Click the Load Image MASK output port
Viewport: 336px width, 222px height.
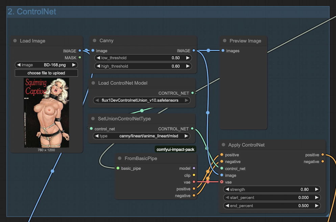[x=80, y=57]
